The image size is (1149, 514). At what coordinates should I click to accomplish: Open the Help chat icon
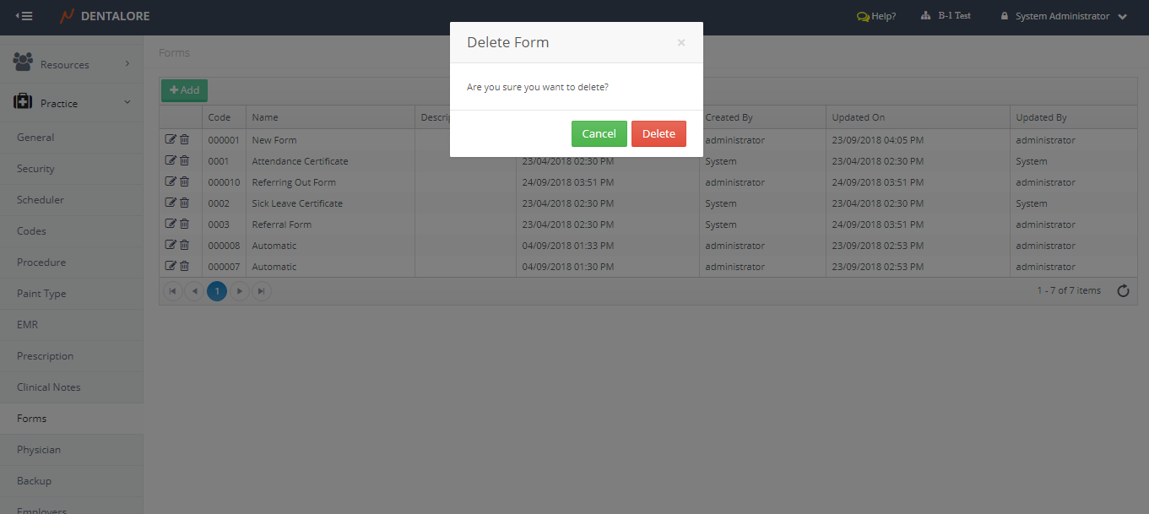(x=863, y=16)
